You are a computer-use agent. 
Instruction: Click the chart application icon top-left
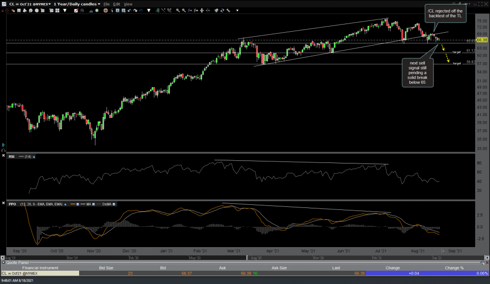[4, 4]
